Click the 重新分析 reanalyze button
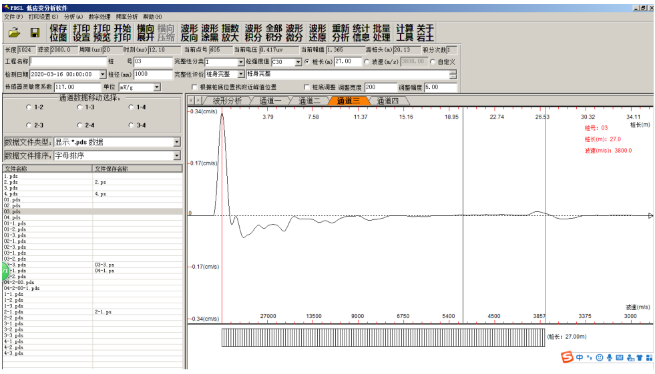 [341, 33]
